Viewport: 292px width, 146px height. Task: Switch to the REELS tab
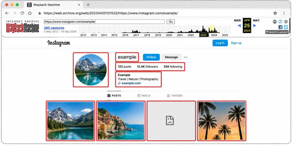[x=144, y=96]
